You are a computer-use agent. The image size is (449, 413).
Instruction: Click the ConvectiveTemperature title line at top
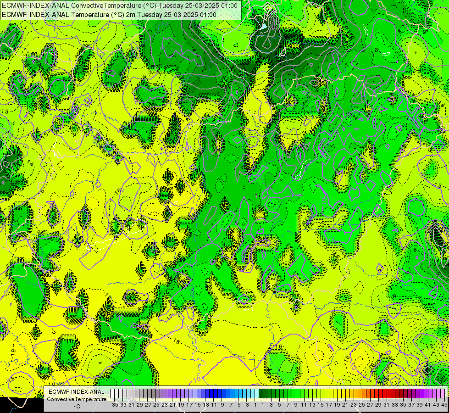pyautogui.click(x=120, y=6)
